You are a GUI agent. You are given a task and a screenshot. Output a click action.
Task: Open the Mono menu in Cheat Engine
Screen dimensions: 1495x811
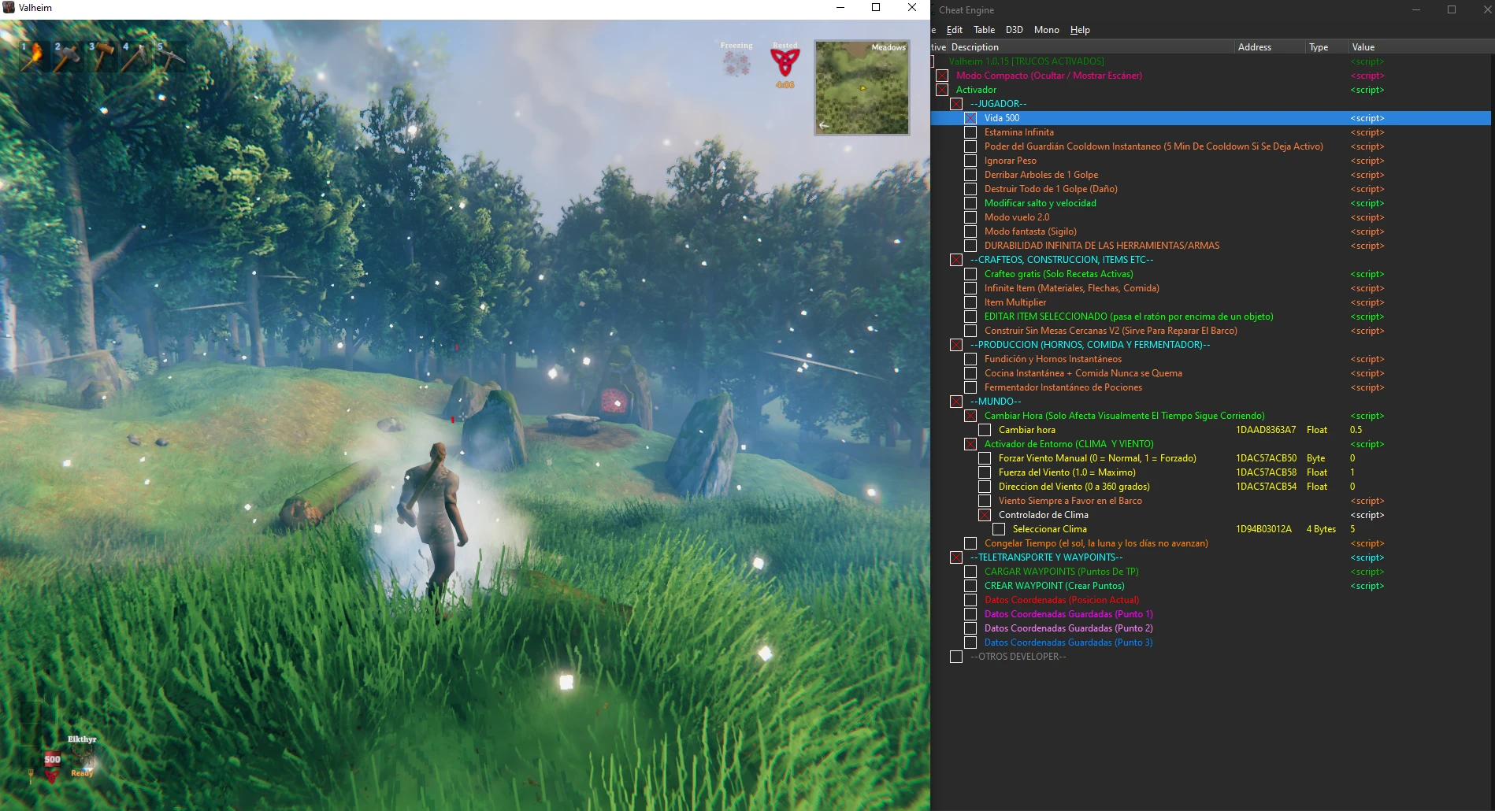pos(1046,30)
